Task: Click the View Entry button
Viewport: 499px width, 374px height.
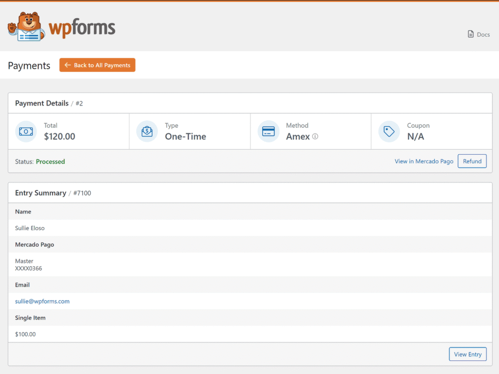Action: pos(467,354)
